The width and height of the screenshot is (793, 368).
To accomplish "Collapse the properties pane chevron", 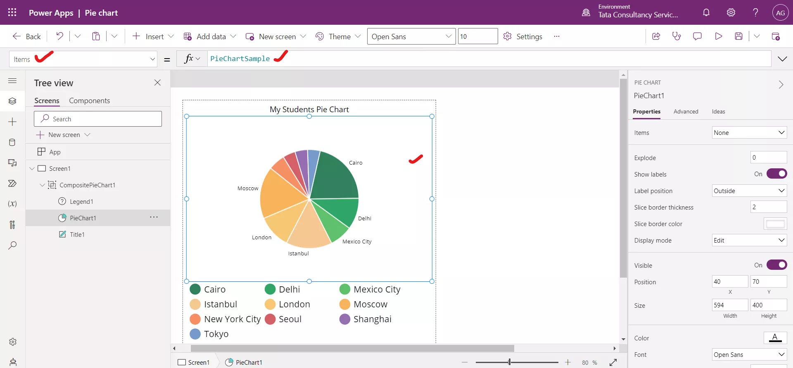I will click(x=781, y=85).
